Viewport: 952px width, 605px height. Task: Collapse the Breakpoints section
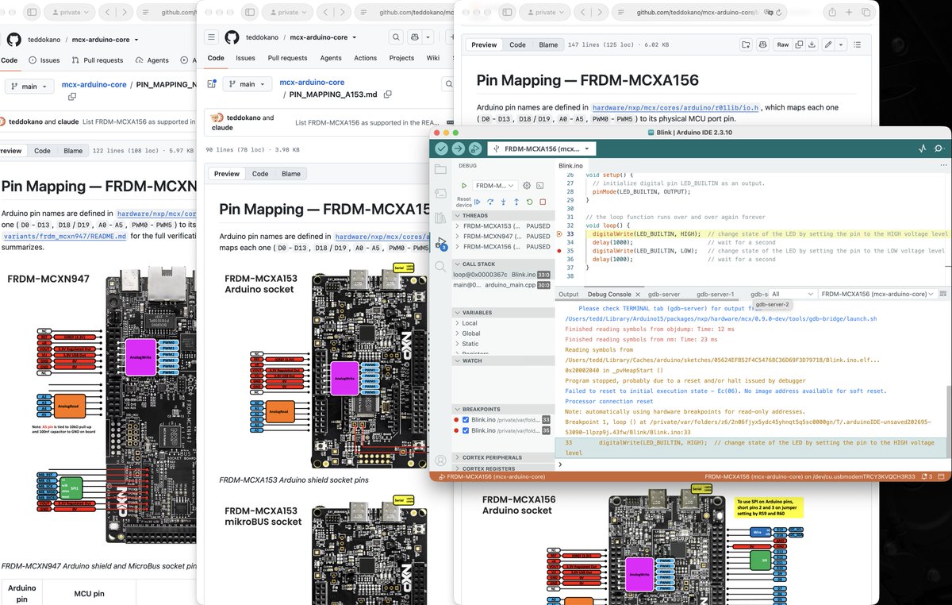point(501,409)
